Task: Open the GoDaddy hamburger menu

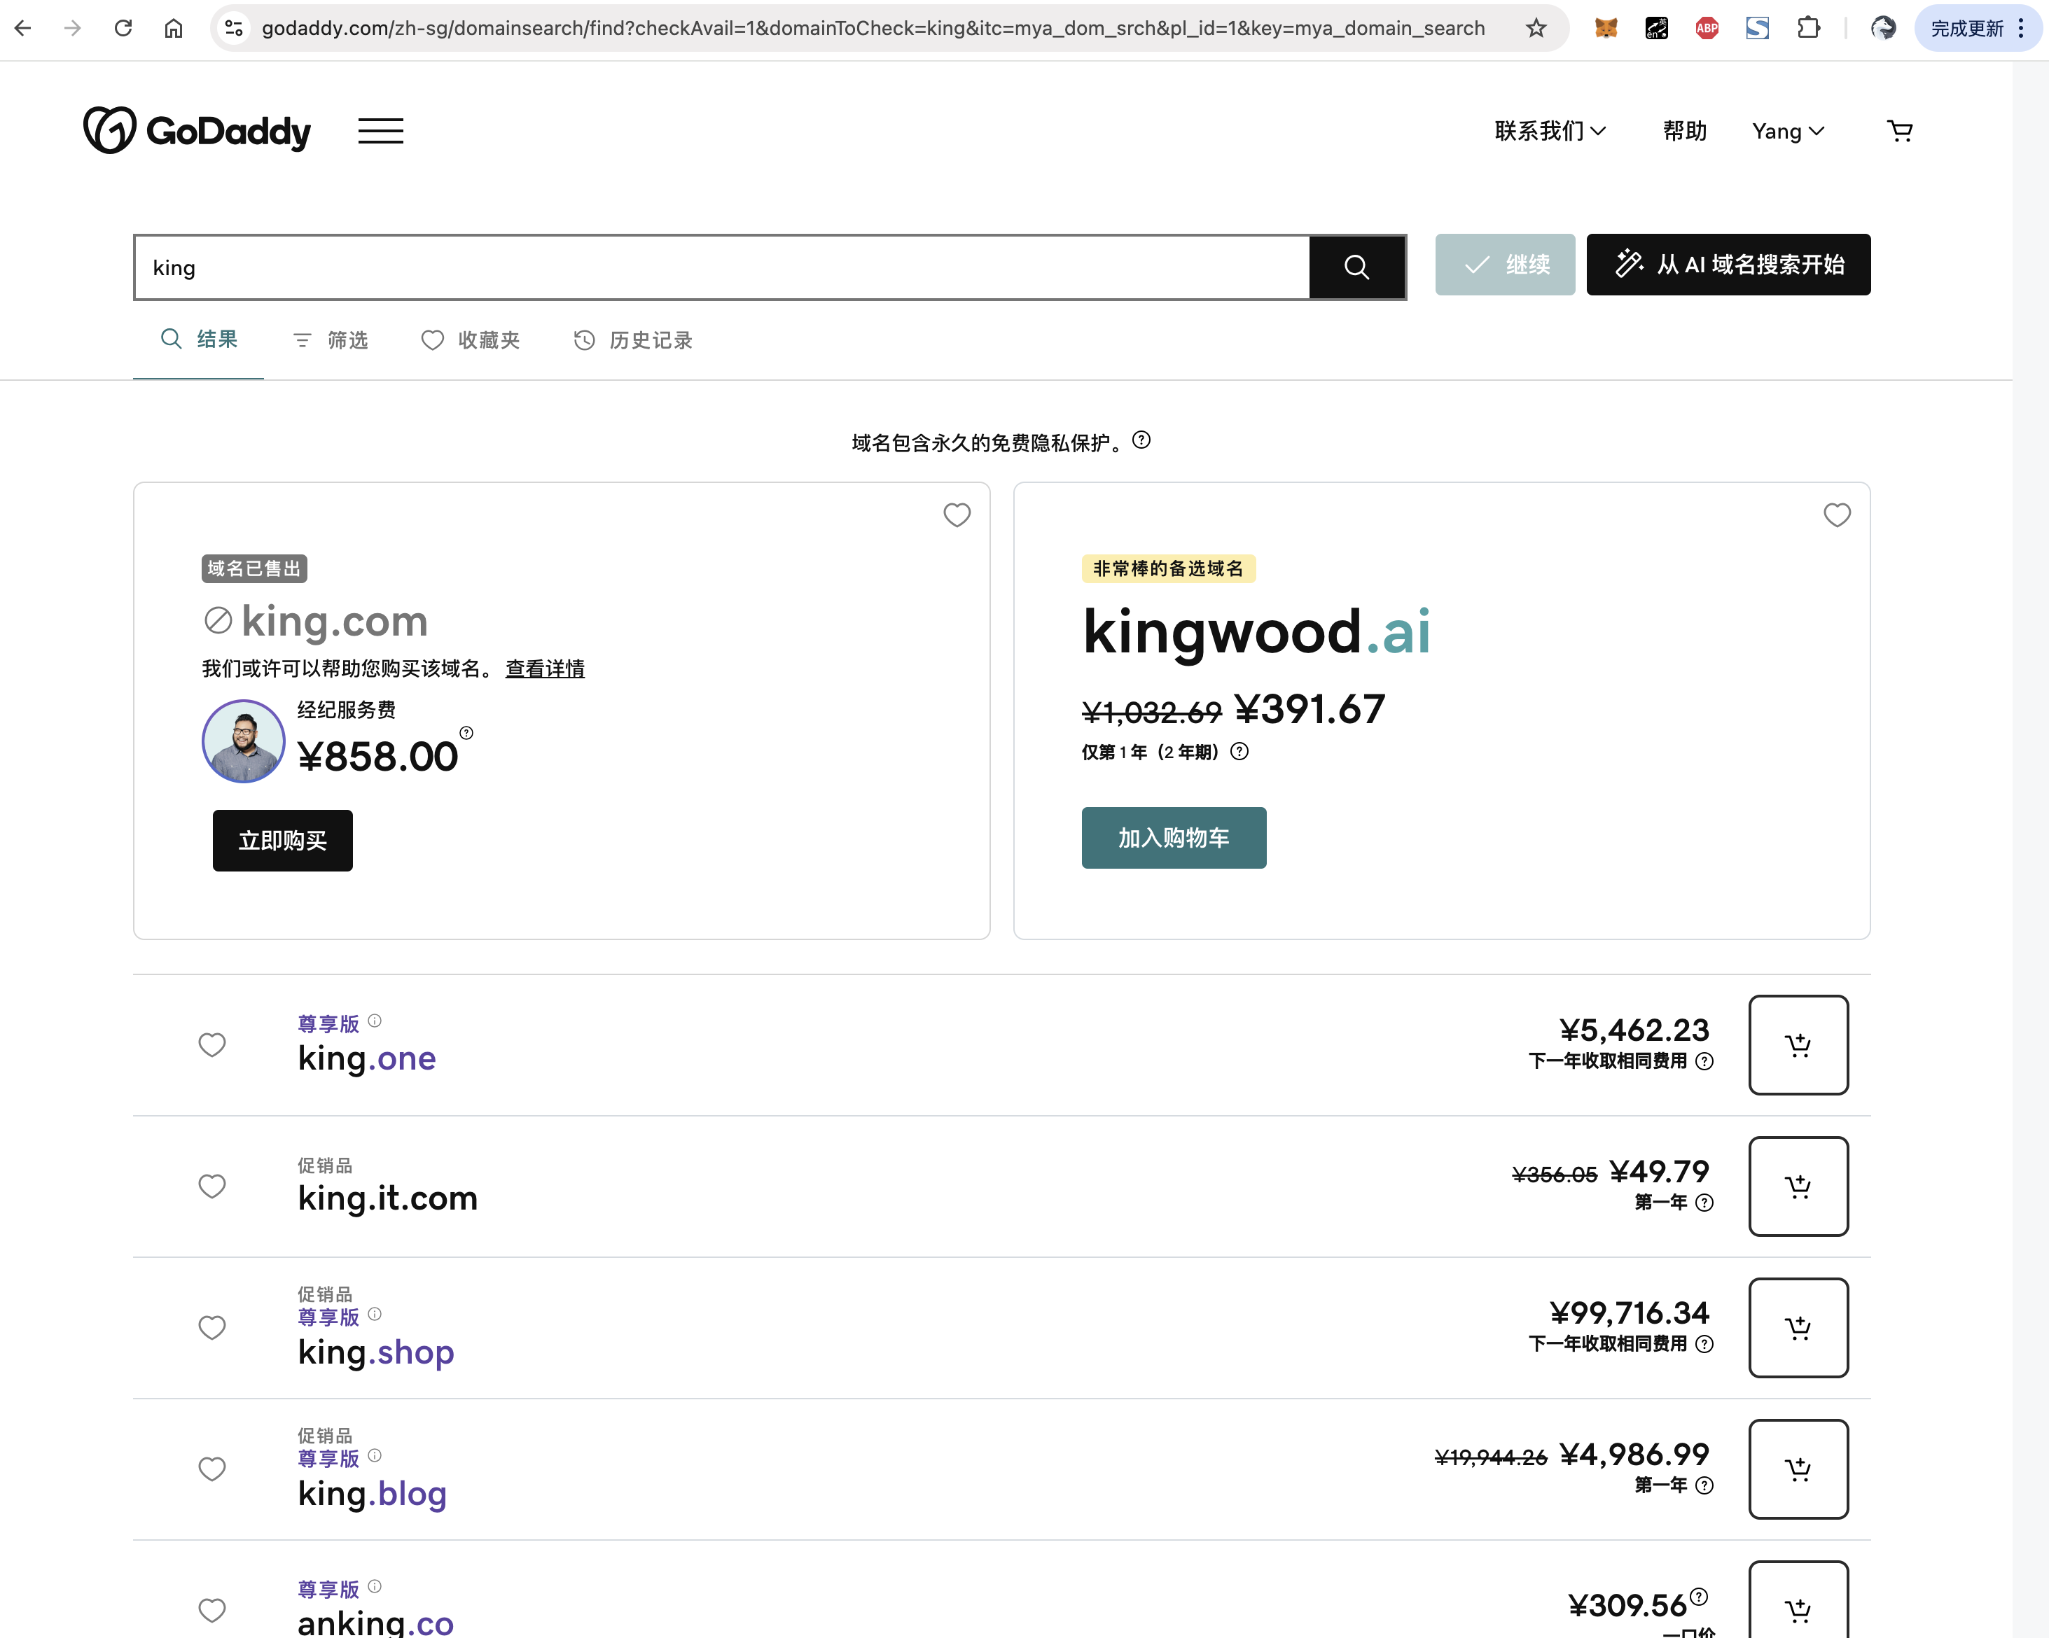Action: click(x=380, y=131)
